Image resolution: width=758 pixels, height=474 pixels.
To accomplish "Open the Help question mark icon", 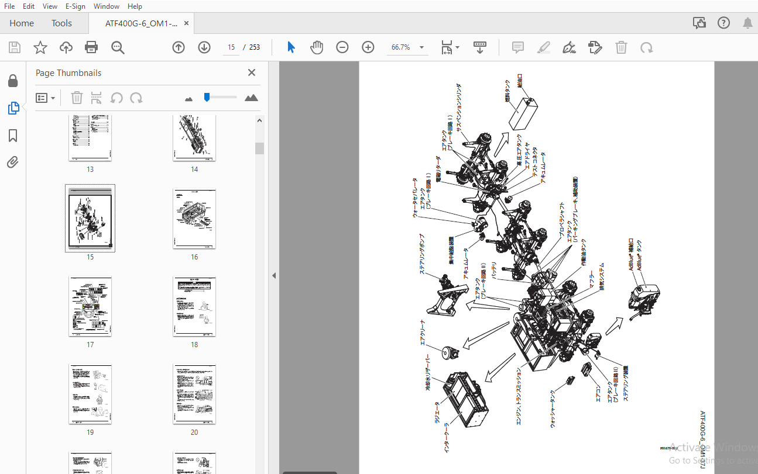I will pos(724,23).
